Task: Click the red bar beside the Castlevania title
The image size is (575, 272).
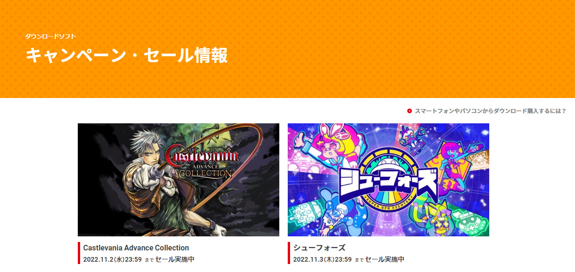Action: point(79,253)
